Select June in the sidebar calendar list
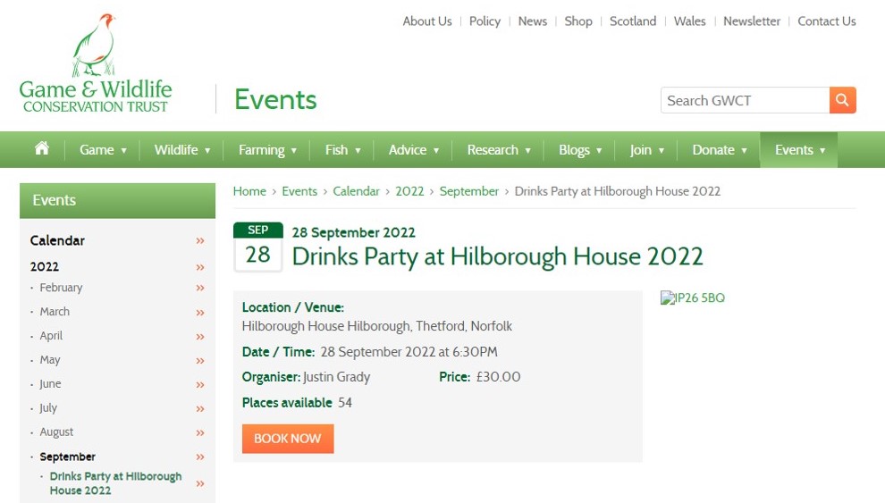Viewport: 885px width, 503px height. coord(50,384)
